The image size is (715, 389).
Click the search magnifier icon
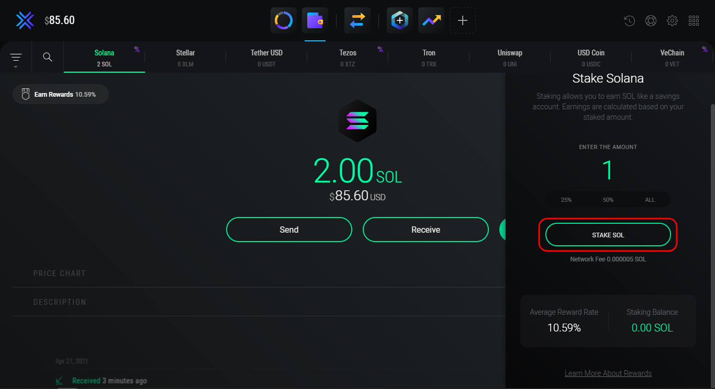point(48,57)
